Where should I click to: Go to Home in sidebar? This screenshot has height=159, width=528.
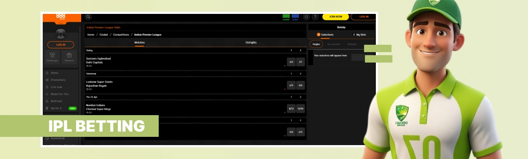point(55,73)
